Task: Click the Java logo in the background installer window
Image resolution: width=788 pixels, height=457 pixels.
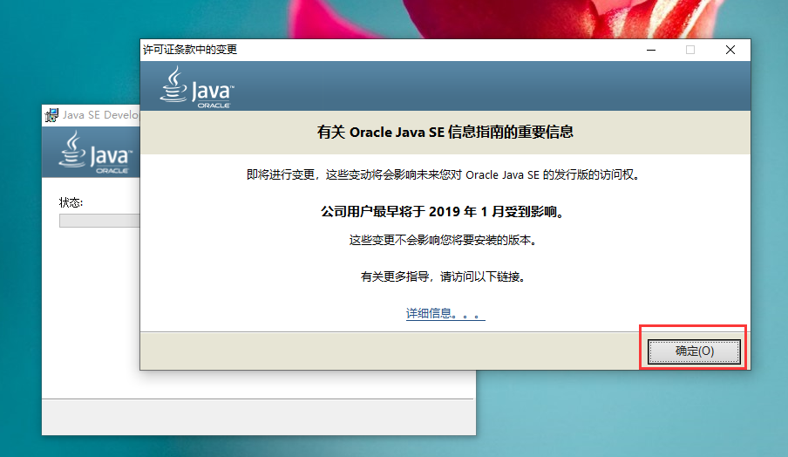Action: (x=95, y=153)
